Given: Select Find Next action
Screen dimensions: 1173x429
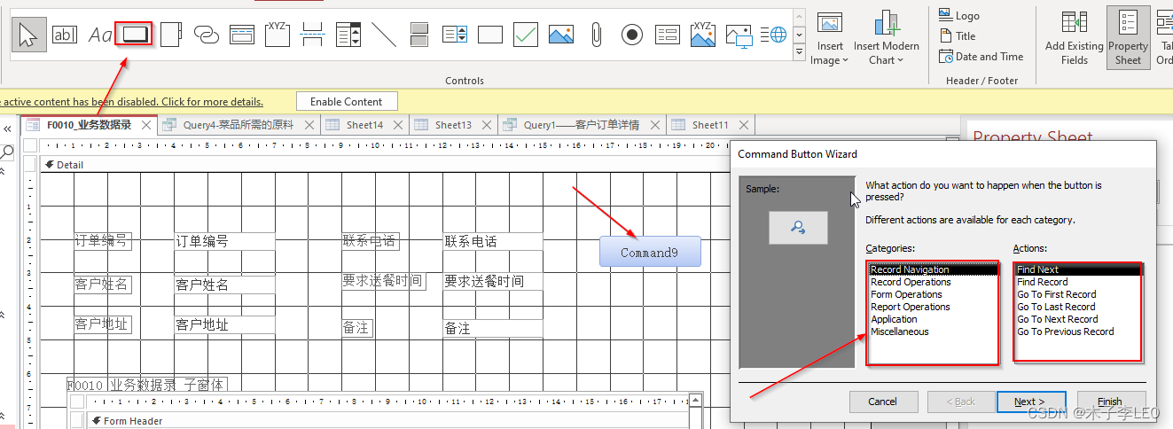Looking at the screenshot, I should [x=1078, y=269].
